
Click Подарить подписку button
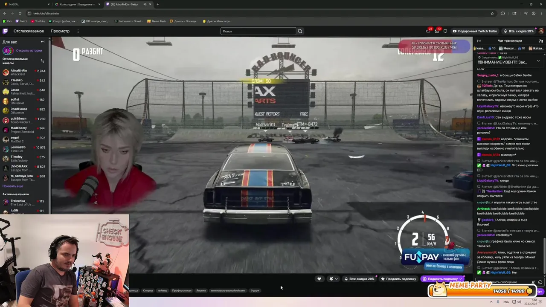pos(442,279)
